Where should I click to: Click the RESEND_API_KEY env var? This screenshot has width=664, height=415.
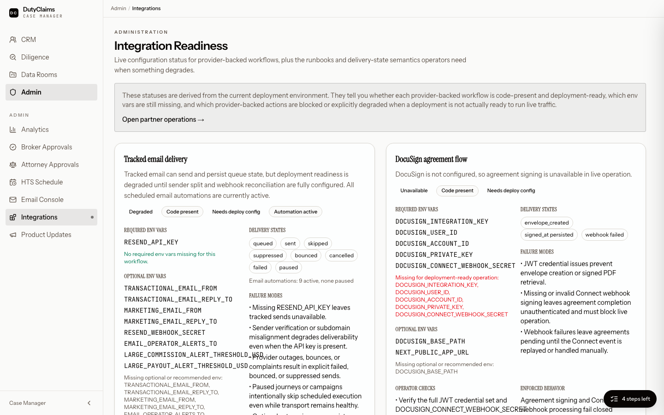tap(151, 242)
